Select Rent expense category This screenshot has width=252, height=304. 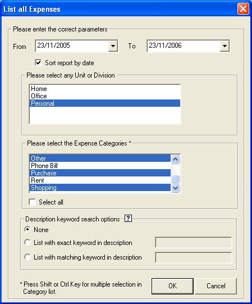(100, 180)
